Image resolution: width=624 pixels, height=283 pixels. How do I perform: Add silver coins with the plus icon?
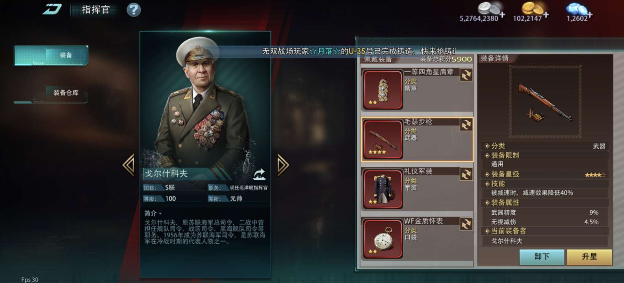pyautogui.click(x=502, y=15)
